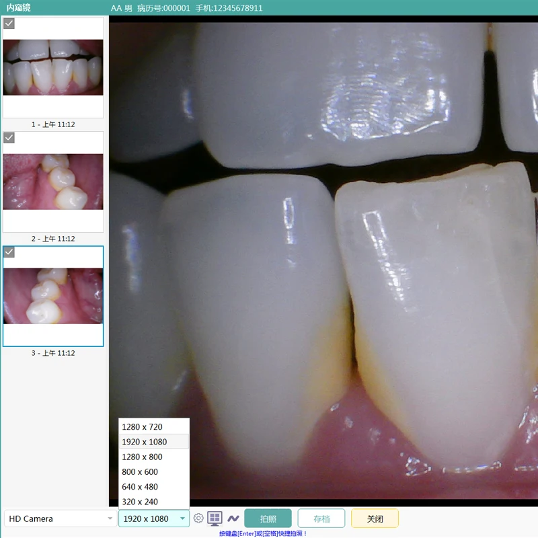Select the highlighted thumbnail 3
Image resolution: width=538 pixels, height=538 pixels.
53,296
